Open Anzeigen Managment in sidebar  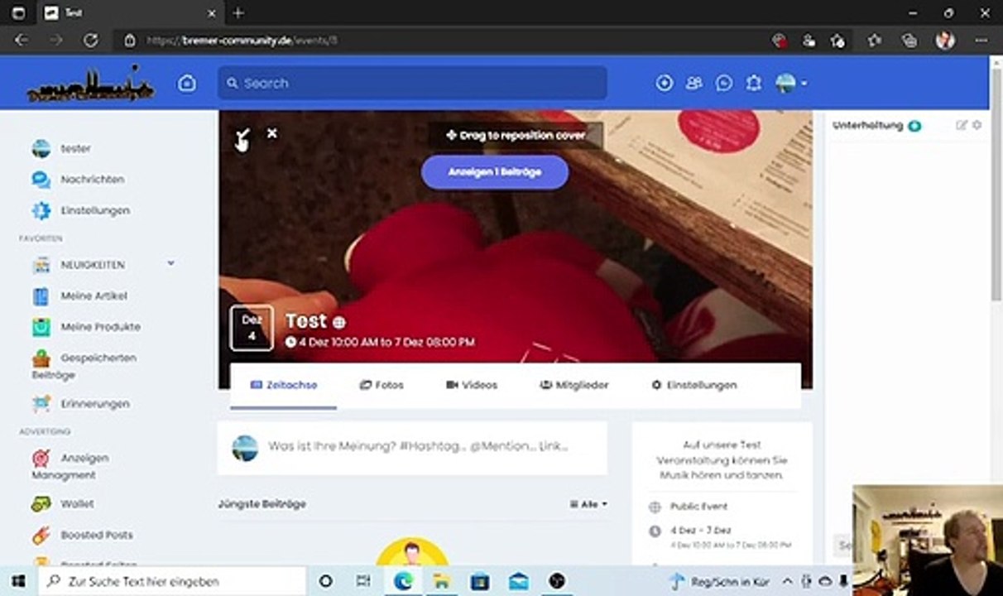click(71, 466)
